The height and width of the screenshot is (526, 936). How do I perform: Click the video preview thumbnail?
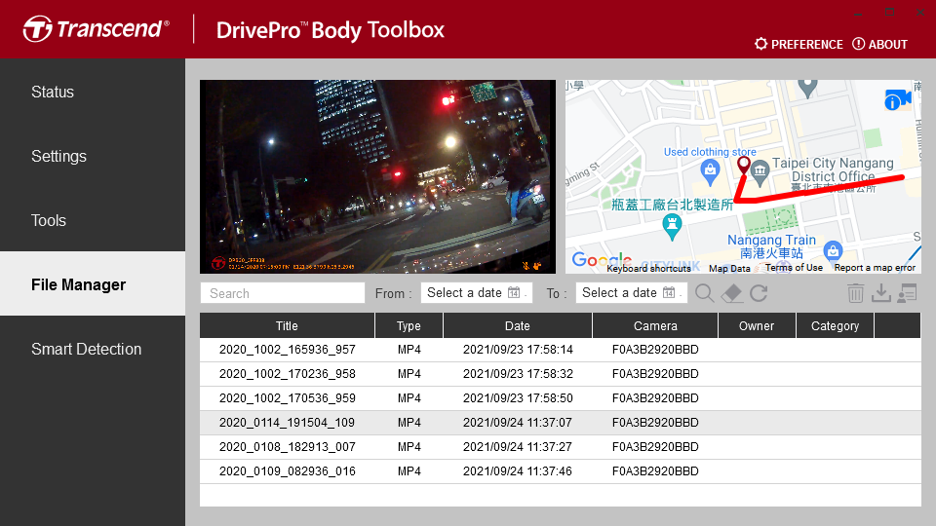[377, 176]
